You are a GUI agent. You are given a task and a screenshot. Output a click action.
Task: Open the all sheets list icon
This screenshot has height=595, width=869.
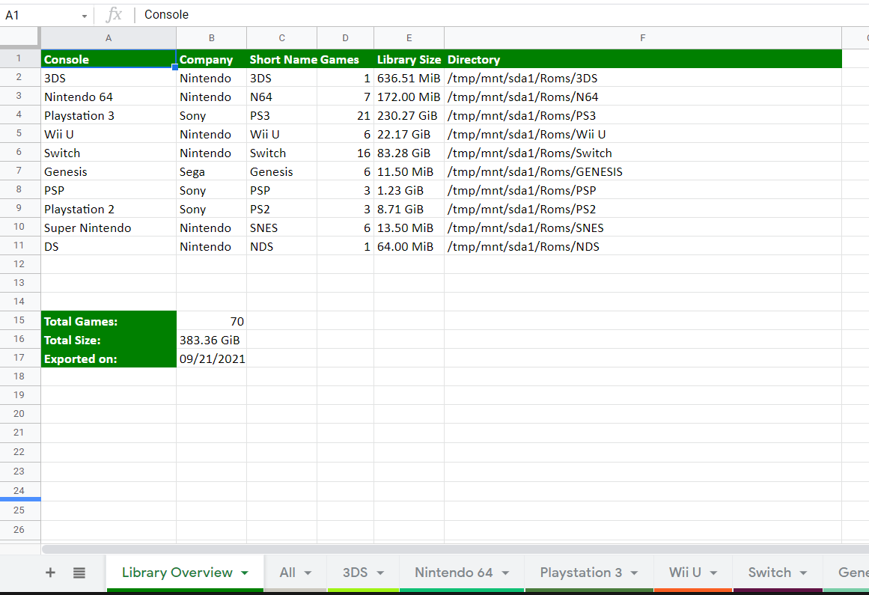[79, 573]
